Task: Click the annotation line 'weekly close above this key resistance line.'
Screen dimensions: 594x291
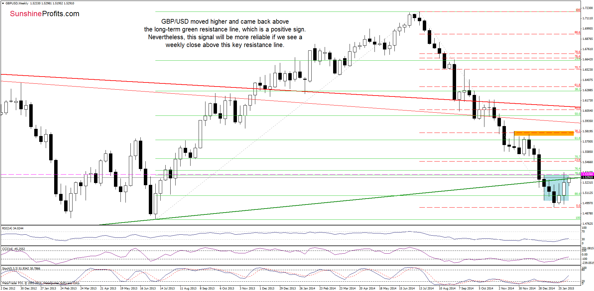Action: point(225,45)
